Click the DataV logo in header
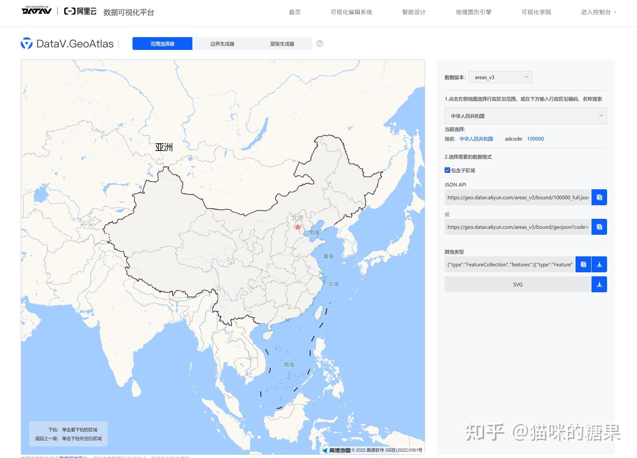Viewport: 637px width, 458px height. [37, 10]
